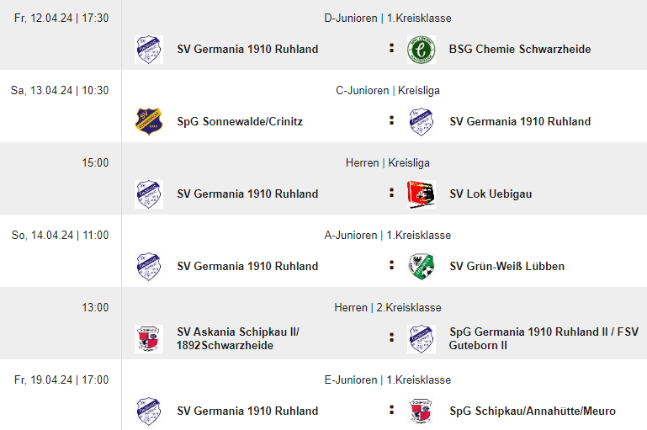Open the SpG Sonnewalde/Crinitz team name link
This screenshot has height=430, width=647.
click(x=240, y=122)
